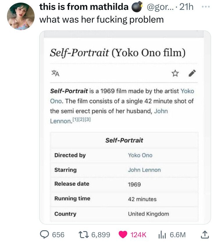
Task: Open the embedded Wikipedia screenshot image
Action: [125, 127]
